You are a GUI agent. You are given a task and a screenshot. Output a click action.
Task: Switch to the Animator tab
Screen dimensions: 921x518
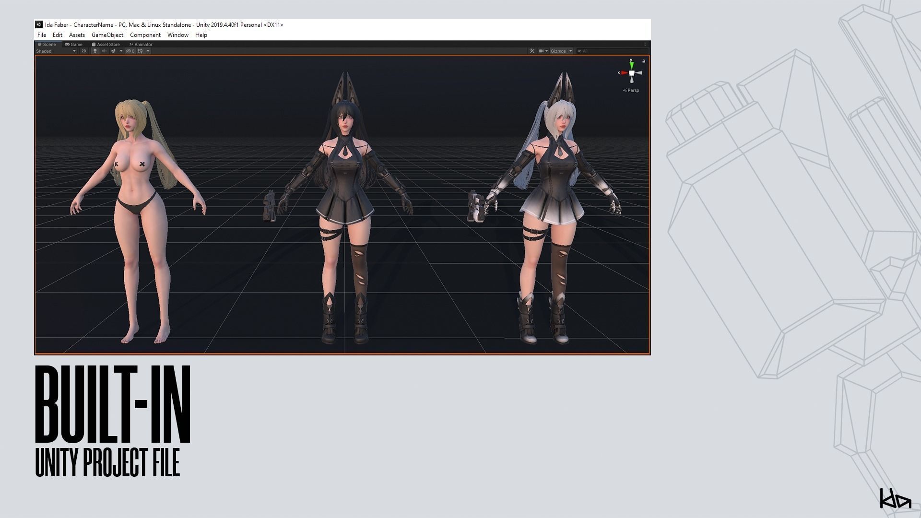[x=141, y=44]
